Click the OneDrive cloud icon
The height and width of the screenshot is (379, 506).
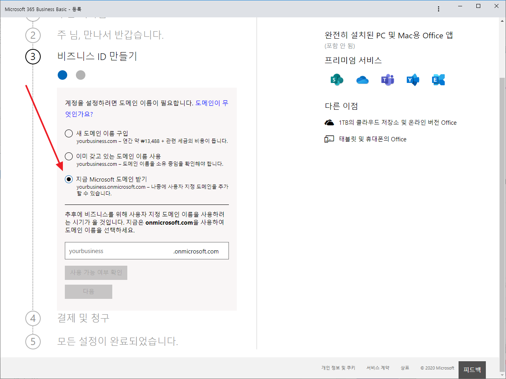tap(362, 80)
